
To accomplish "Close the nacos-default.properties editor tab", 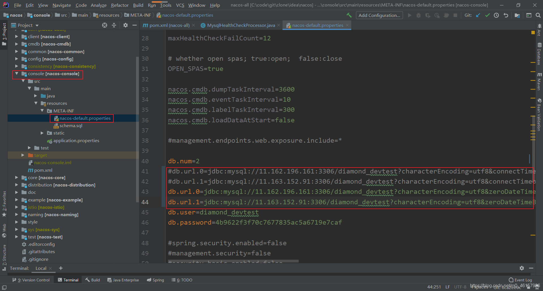I will coord(347,25).
